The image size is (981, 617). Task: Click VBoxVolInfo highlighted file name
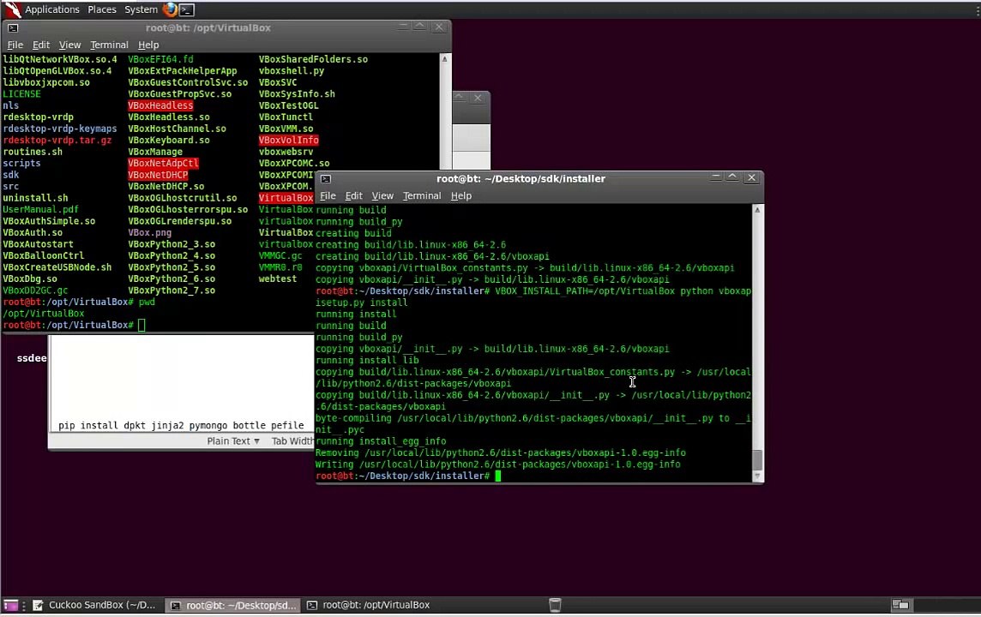pyautogui.click(x=288, y=140)
